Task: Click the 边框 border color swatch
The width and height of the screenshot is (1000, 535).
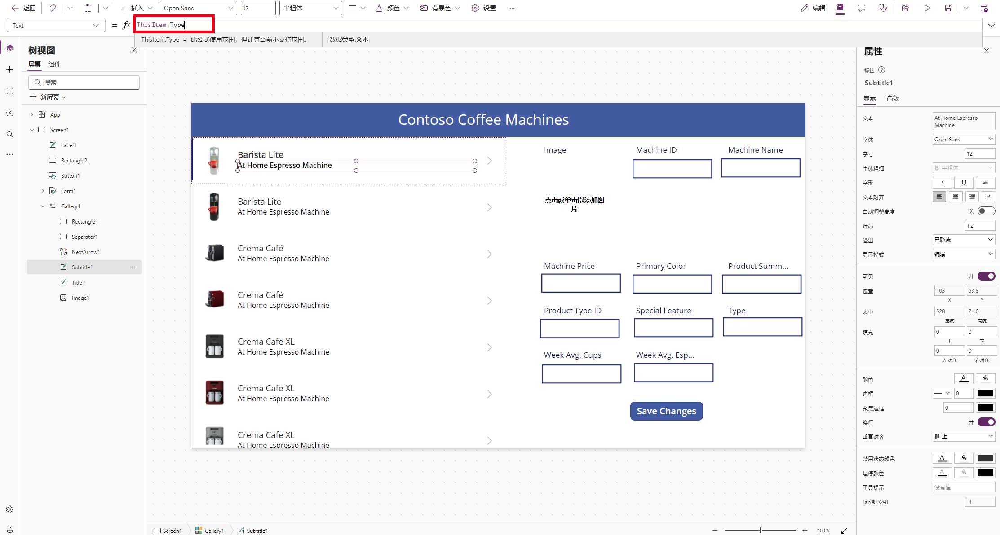Action: click(x=985, y=393)
